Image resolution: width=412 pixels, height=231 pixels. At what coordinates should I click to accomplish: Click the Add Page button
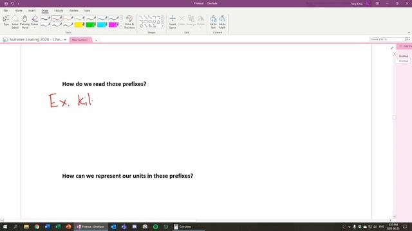click(x=405, y=46)
